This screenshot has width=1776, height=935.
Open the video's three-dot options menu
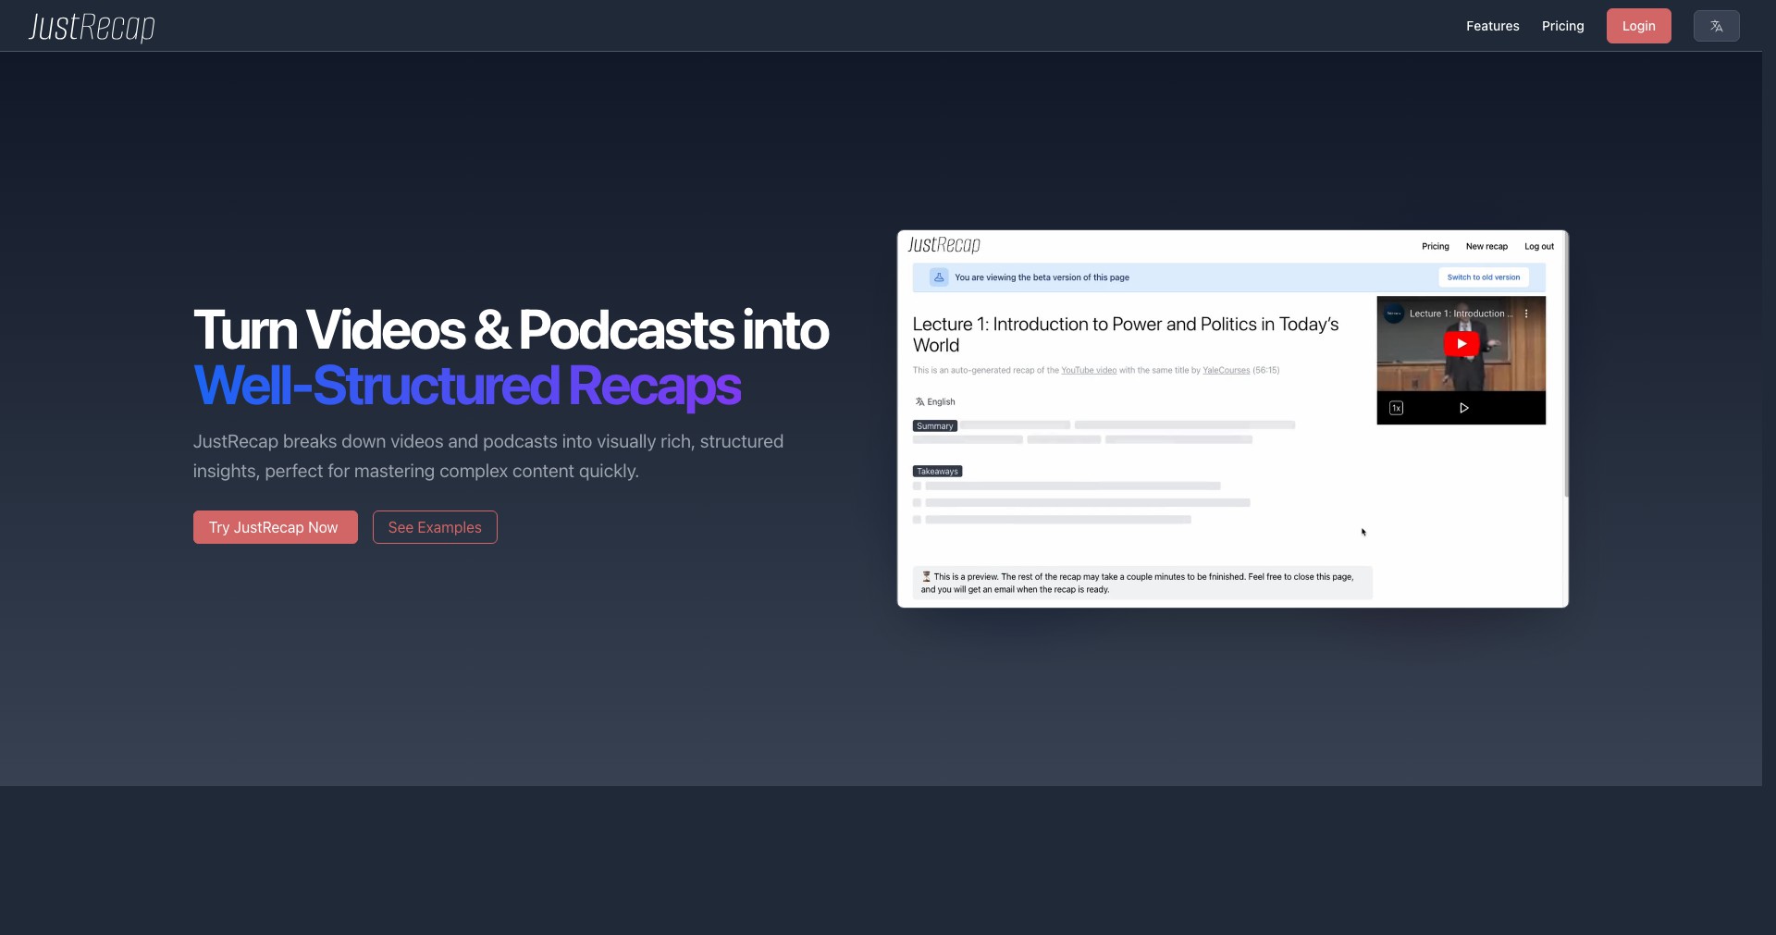1526,314
